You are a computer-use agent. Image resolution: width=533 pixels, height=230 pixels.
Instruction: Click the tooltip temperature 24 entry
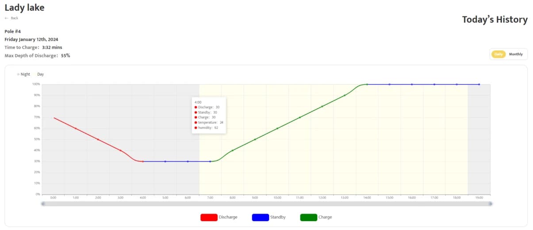pyautogui.click(x=209, y=123)
